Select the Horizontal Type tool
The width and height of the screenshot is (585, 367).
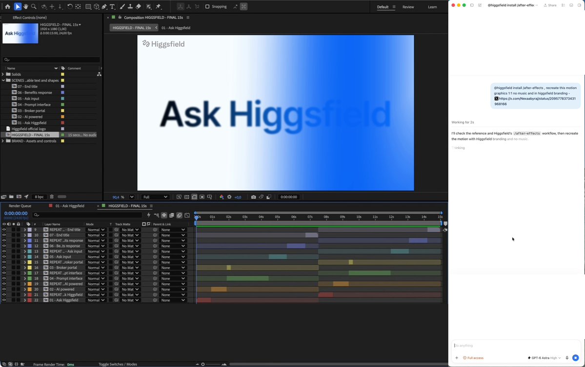112,7
